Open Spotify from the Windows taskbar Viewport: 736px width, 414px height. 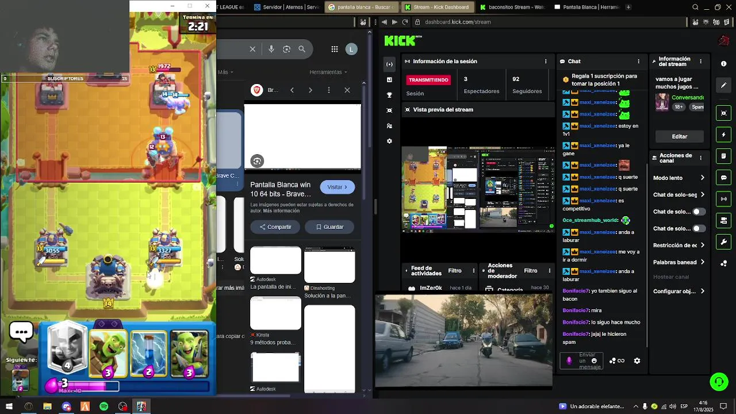pos(103,407)
